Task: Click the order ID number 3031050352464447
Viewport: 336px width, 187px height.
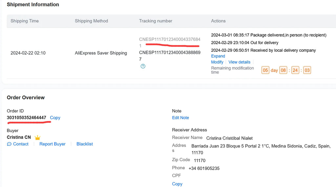Action: 27,118
